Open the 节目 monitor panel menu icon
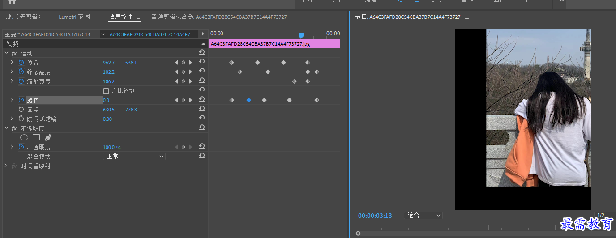This screenshot has height=238, width=616. tap(467, 17)
